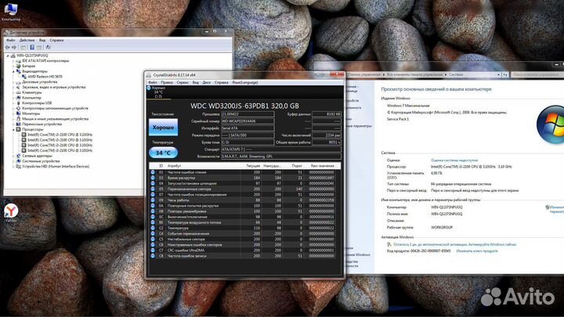Collapse the Процессоры tree node
564x317 pixels.
pos(15,128)
